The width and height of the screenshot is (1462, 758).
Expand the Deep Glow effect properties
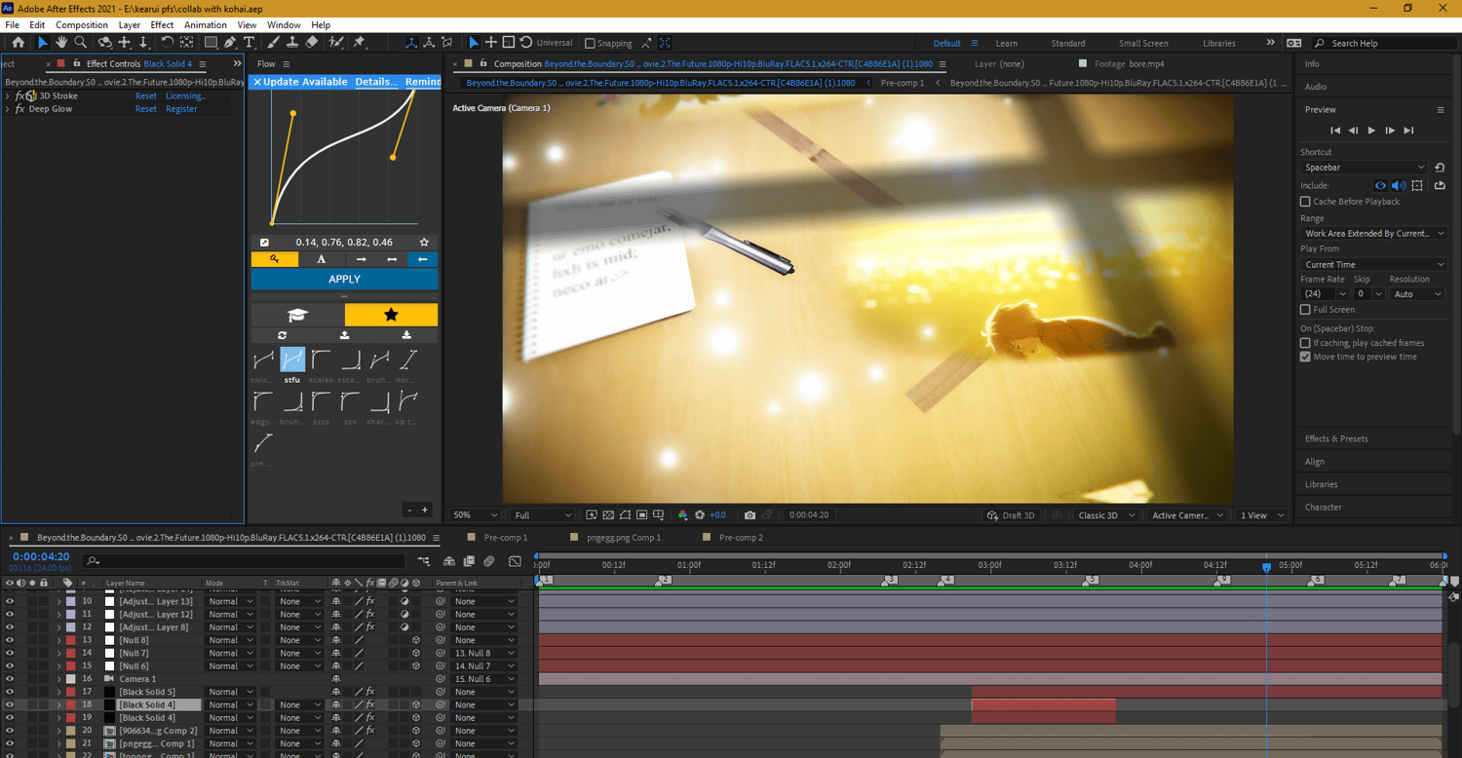[x=8, y=109]
